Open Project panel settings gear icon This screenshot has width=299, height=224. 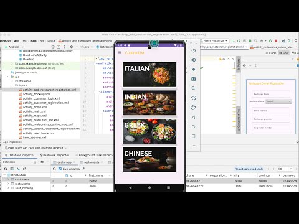click(72, 47)
